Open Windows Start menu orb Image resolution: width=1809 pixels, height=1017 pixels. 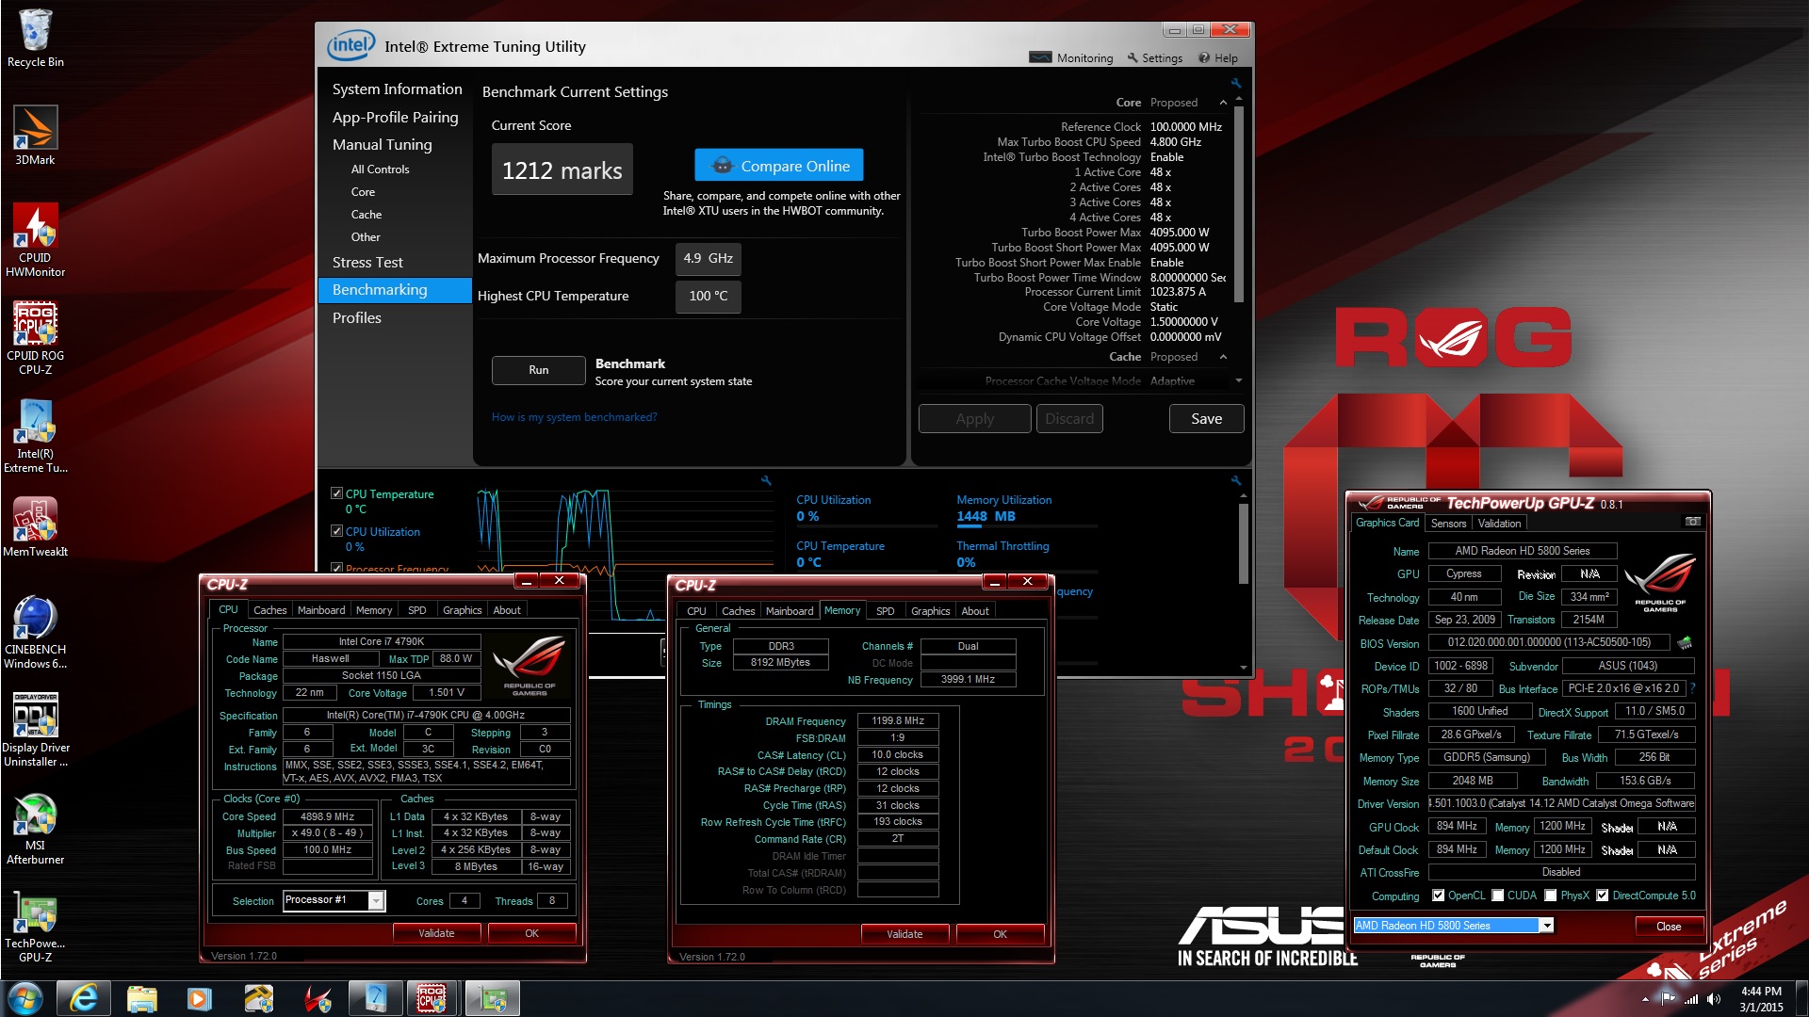pyautogui.click(x=25, y=998)
